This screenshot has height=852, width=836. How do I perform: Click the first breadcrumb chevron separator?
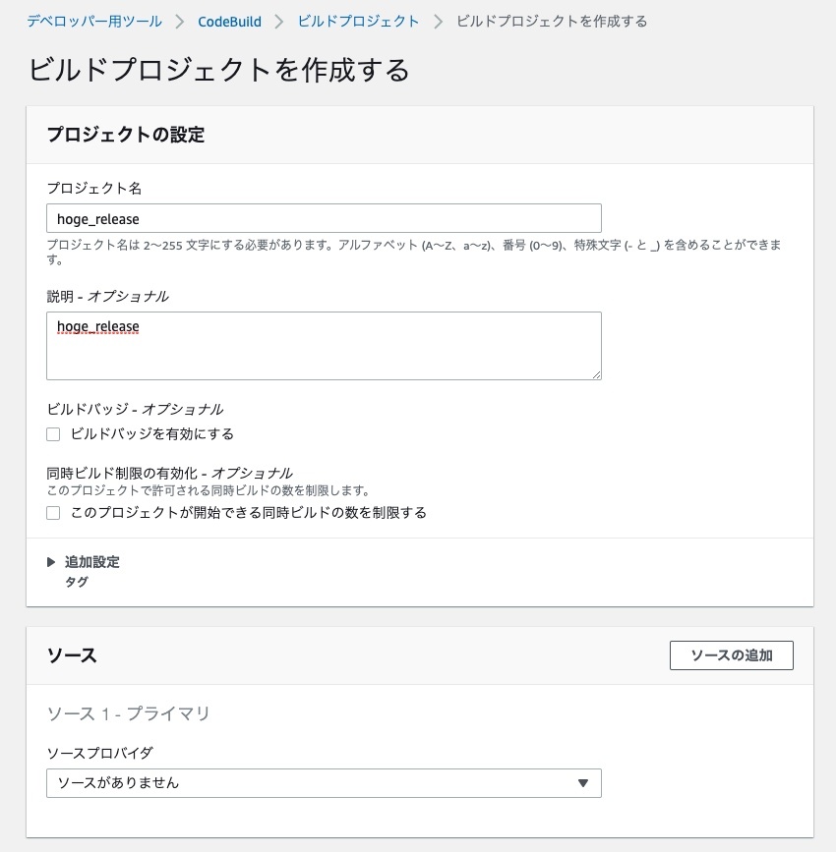pos(180,21)
